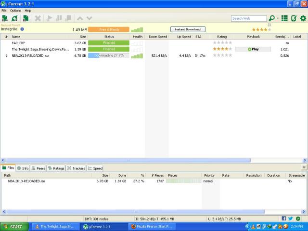Switch to the Info tab

(23, 168)
